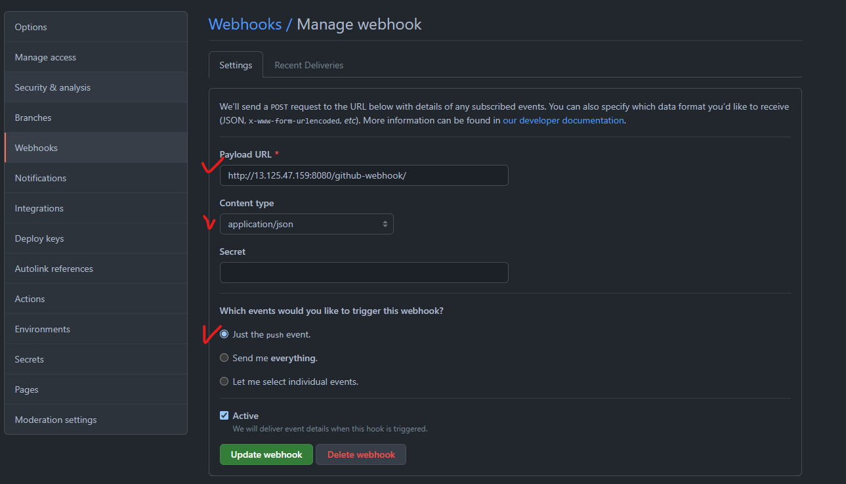Select the 'Just the push event' radio
This screenshot has height=484, width=846.
point(224,334)
